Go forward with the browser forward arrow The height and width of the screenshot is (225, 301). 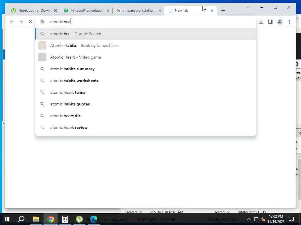(x=21, y=22)
